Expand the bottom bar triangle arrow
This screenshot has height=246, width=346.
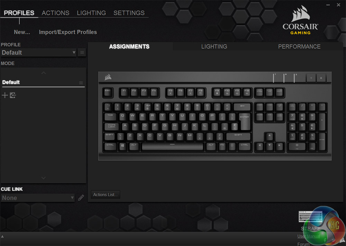[x=2, y=237]
